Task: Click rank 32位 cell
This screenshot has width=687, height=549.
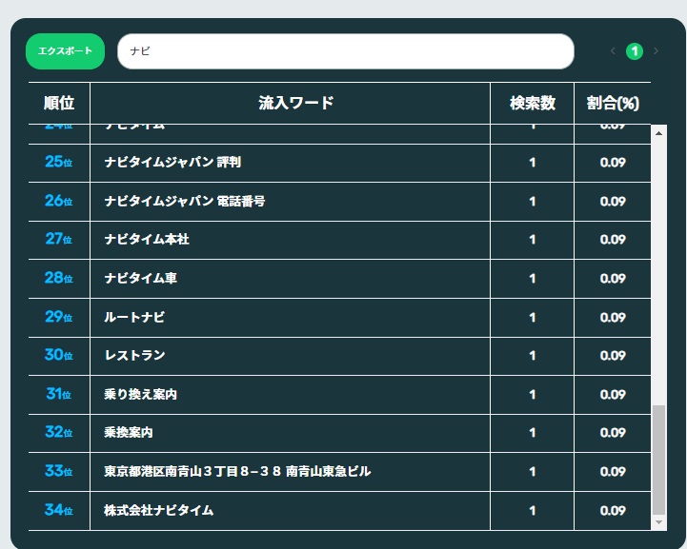Action: point(59,432)
